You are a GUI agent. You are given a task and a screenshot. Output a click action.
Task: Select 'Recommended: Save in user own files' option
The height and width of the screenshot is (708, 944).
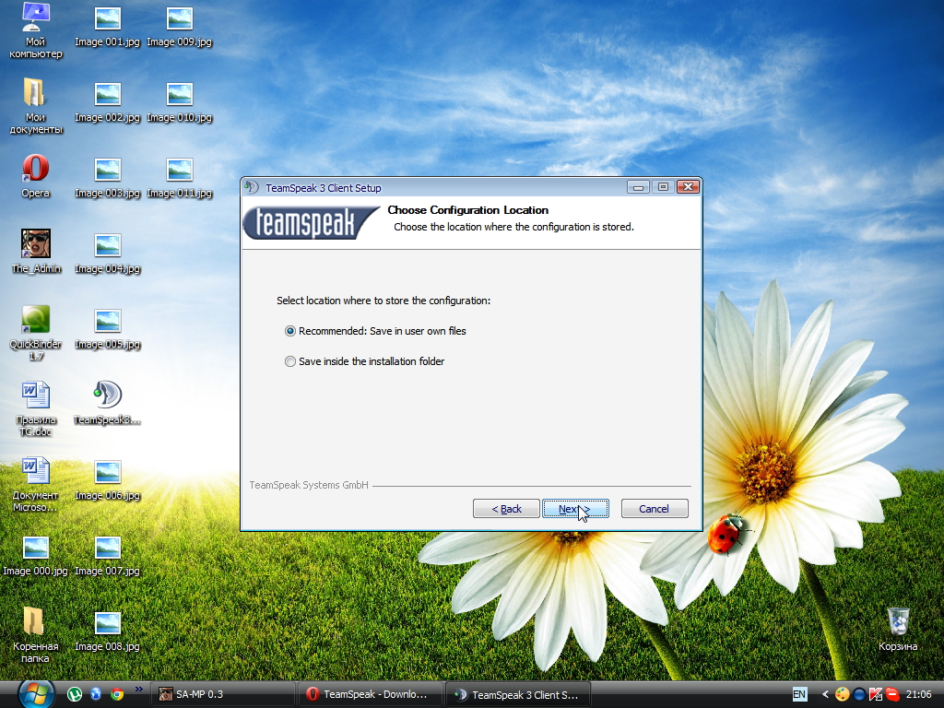pos(376,331)
